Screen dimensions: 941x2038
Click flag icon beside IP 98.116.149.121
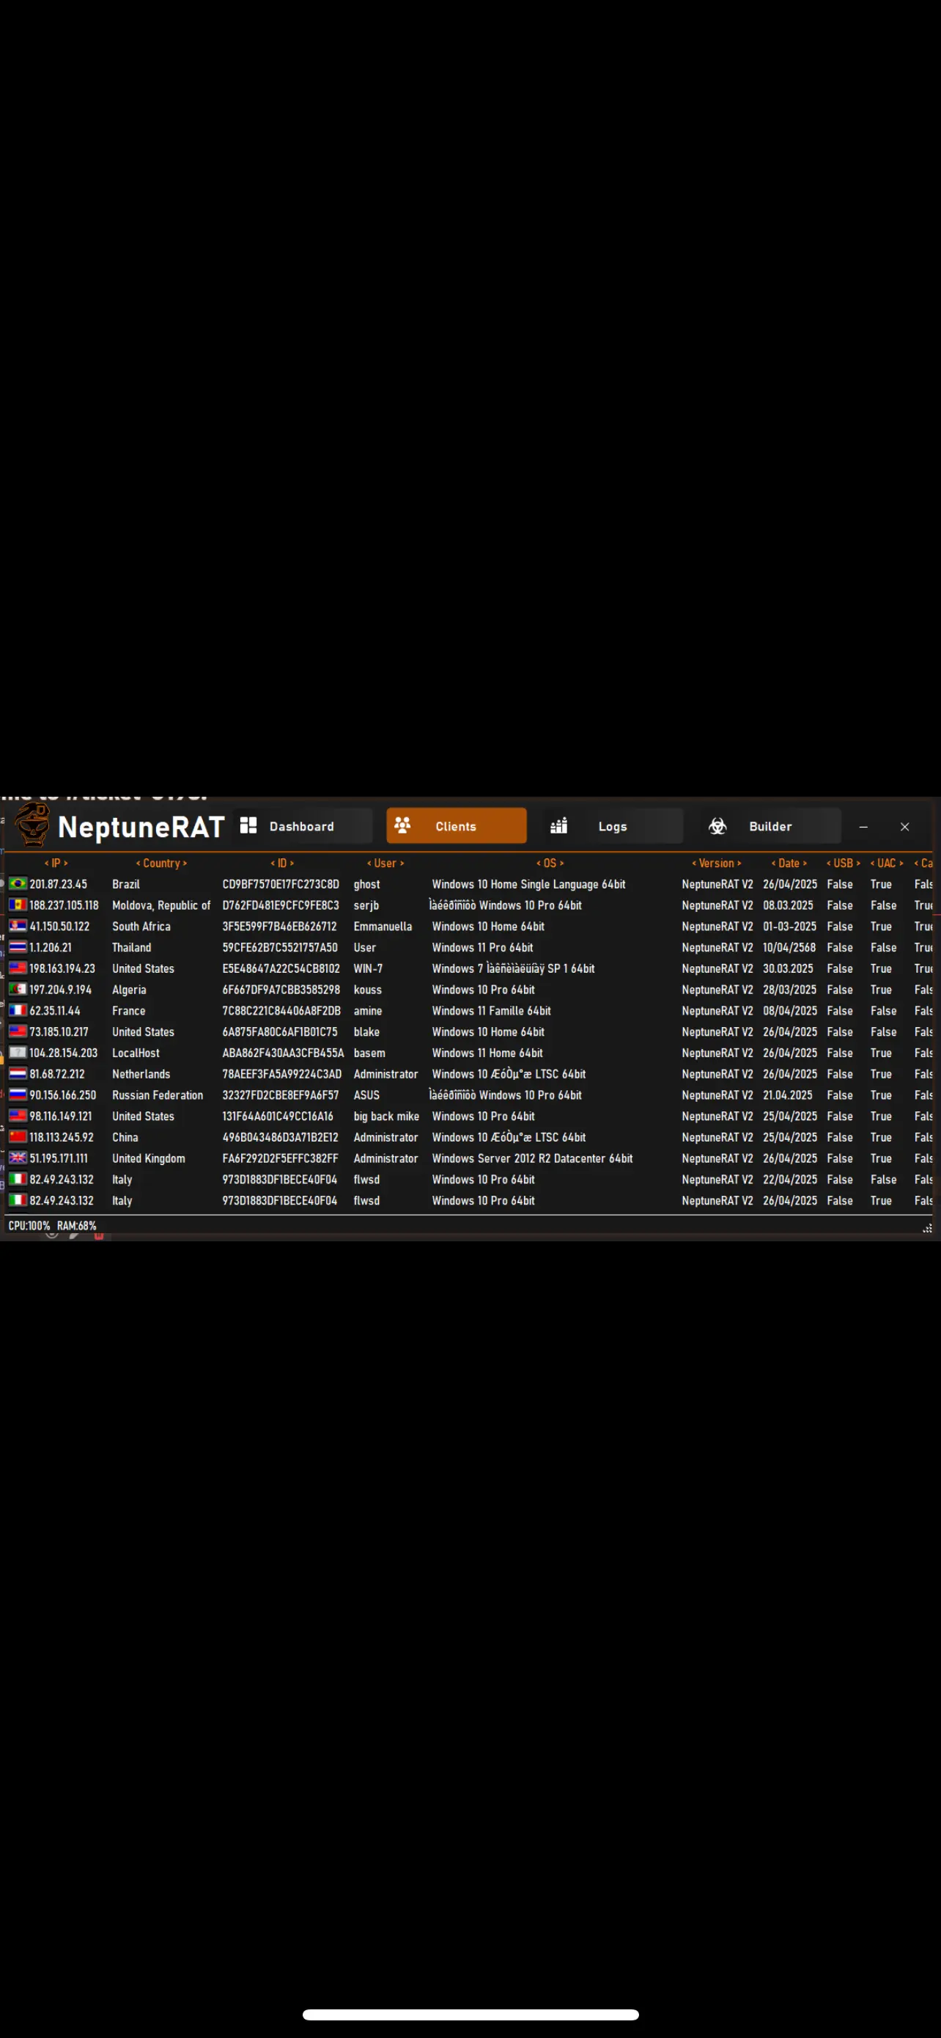coord(18,1117)
